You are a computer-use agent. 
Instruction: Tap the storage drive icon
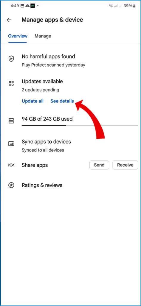[11, 121]
